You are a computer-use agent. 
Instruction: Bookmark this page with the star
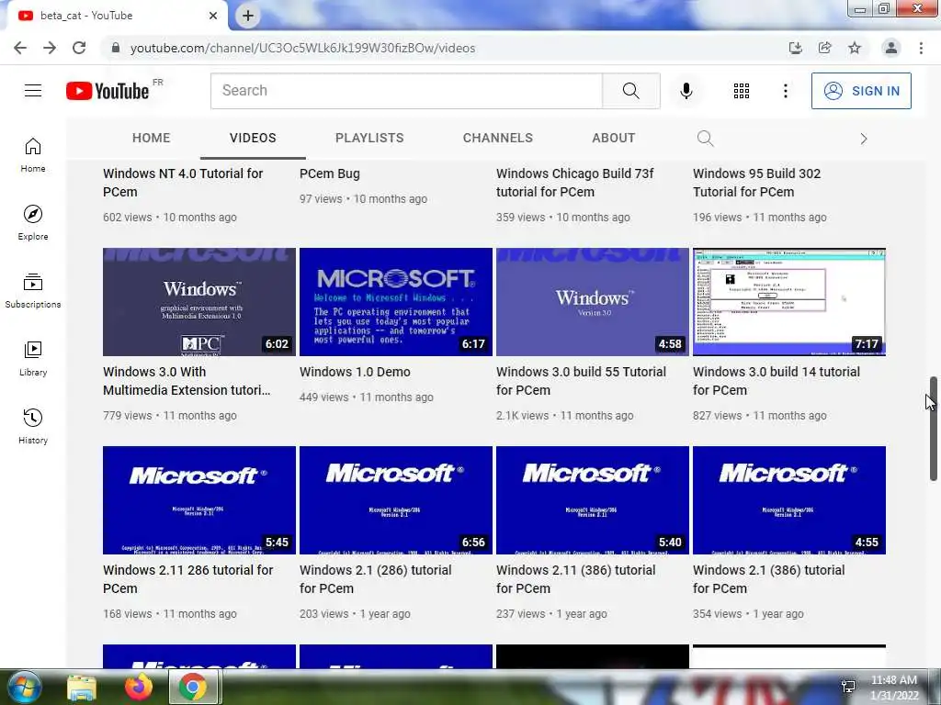855,48
